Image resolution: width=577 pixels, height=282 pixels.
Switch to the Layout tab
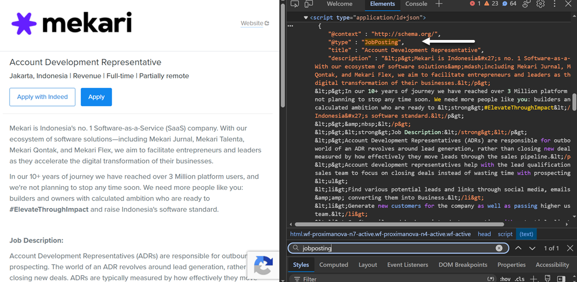tap(368, 265)
